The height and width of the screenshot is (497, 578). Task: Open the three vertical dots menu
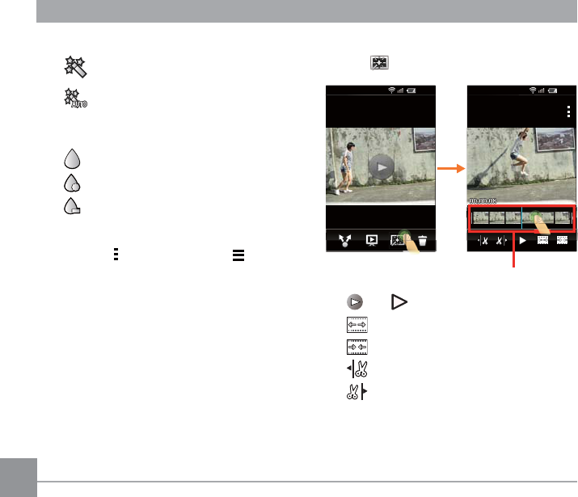point(116,255)
